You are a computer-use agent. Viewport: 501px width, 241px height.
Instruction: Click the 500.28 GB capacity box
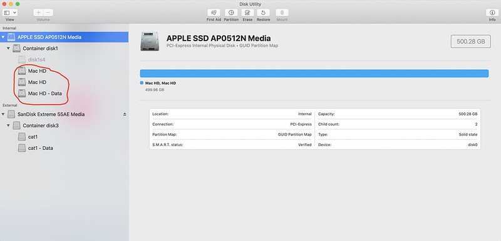point(471,41)
